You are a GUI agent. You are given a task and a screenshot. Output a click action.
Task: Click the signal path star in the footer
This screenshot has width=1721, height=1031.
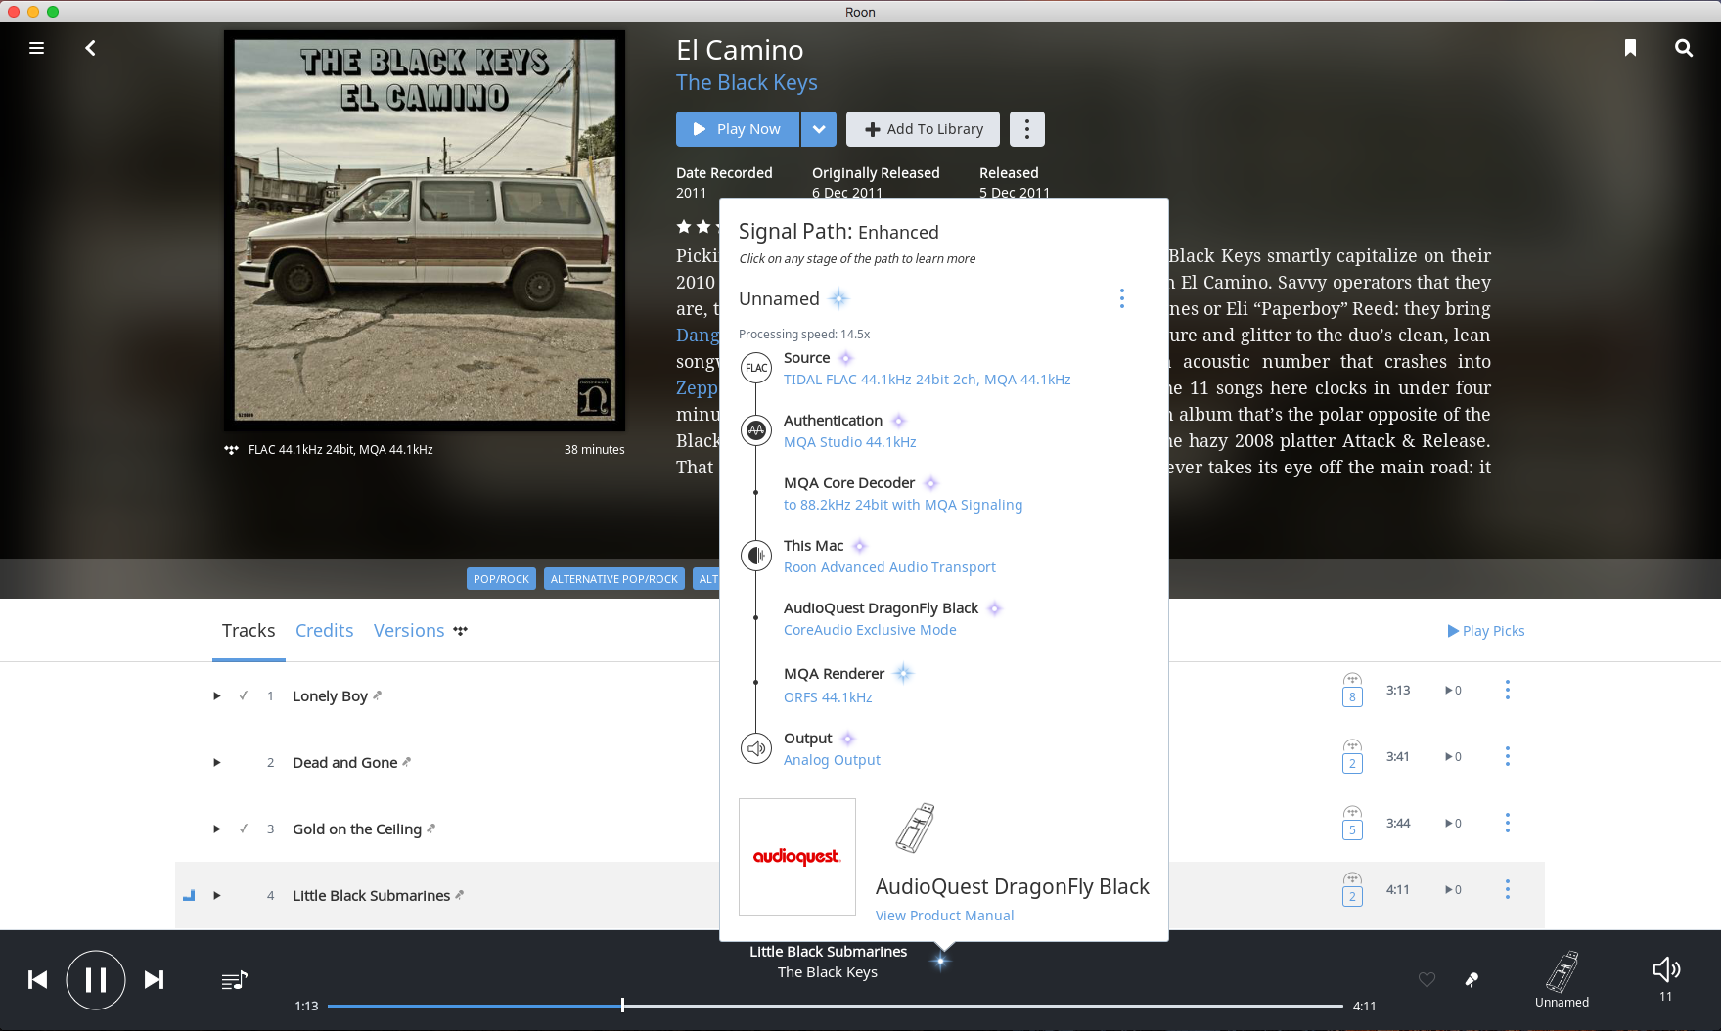click(940, 962)
